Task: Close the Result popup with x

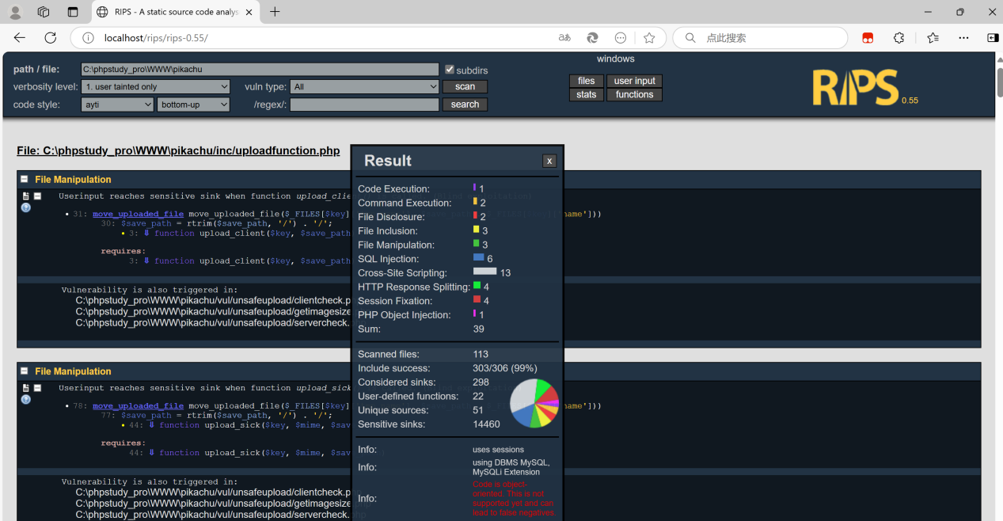Action: [x=549, y=161]
